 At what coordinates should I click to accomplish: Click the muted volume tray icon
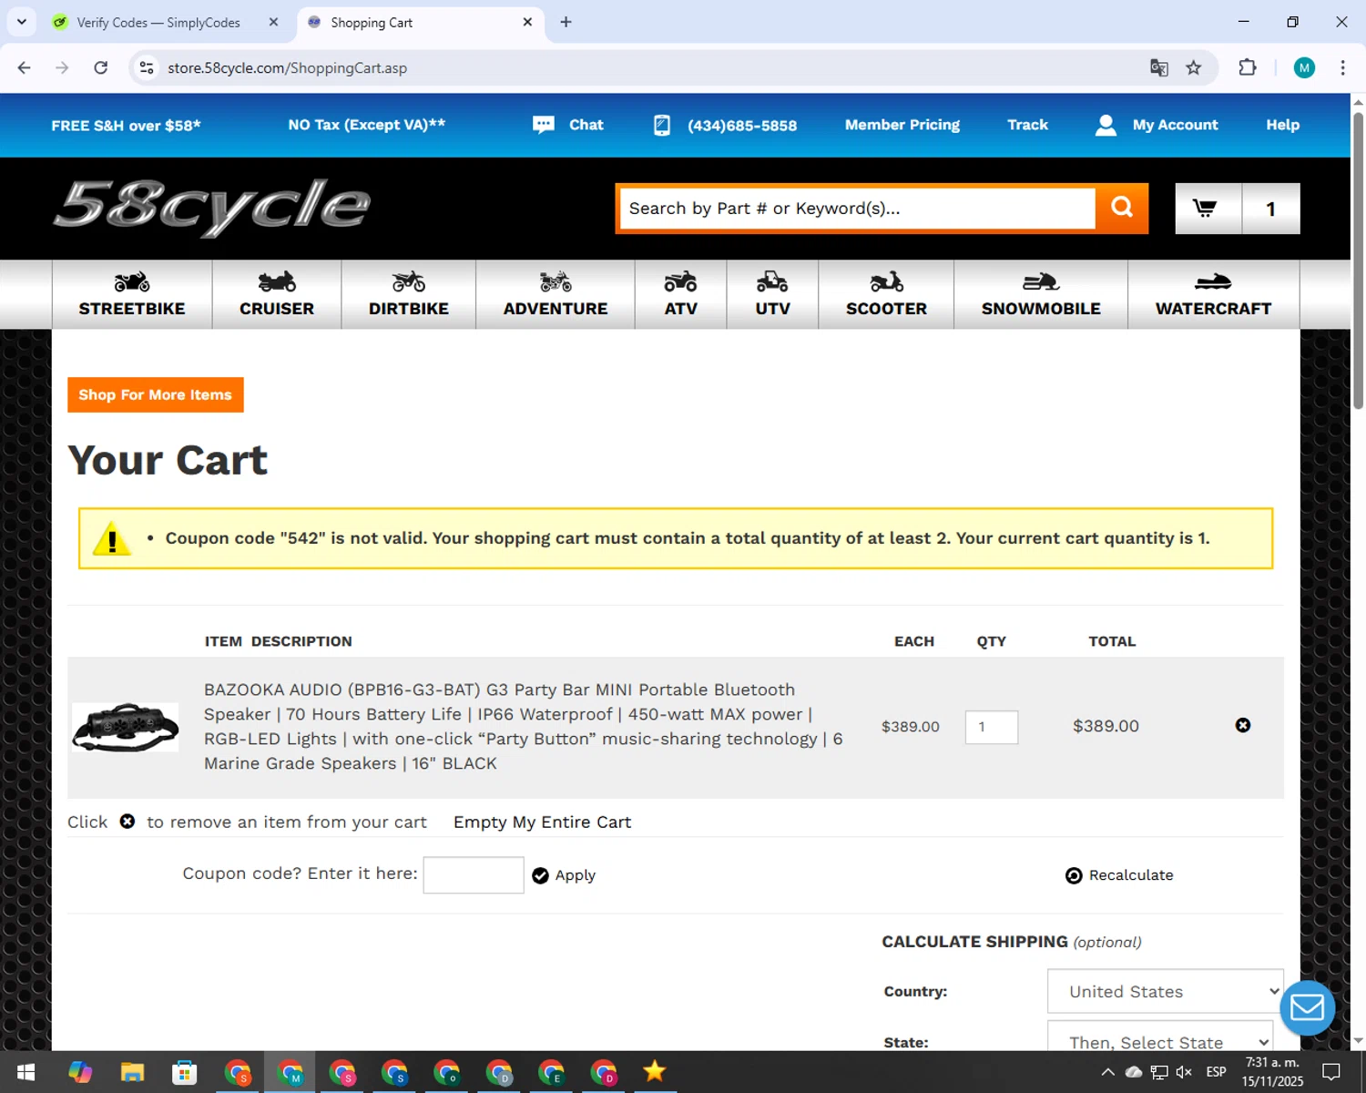(x=1184, y=1072)
